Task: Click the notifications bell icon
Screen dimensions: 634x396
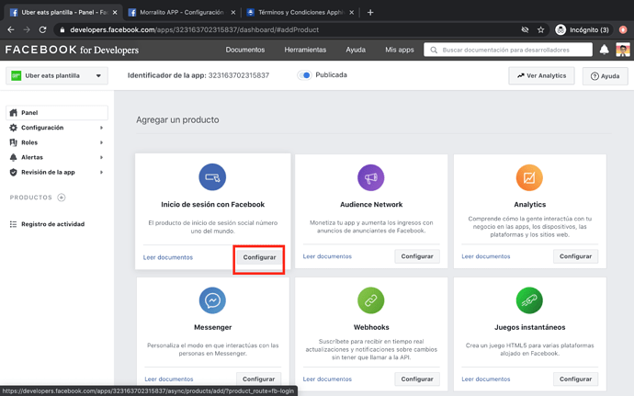Action: click(x=604, y=50)
